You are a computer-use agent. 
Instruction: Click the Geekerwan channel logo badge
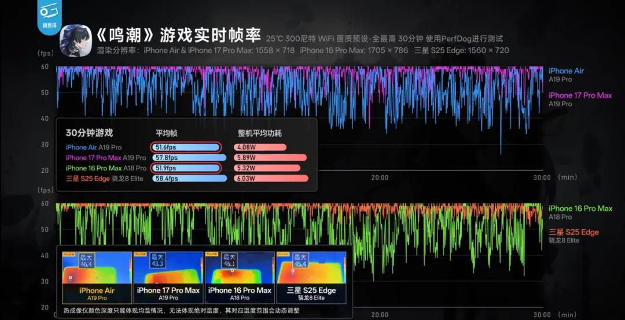coord(49,16)
